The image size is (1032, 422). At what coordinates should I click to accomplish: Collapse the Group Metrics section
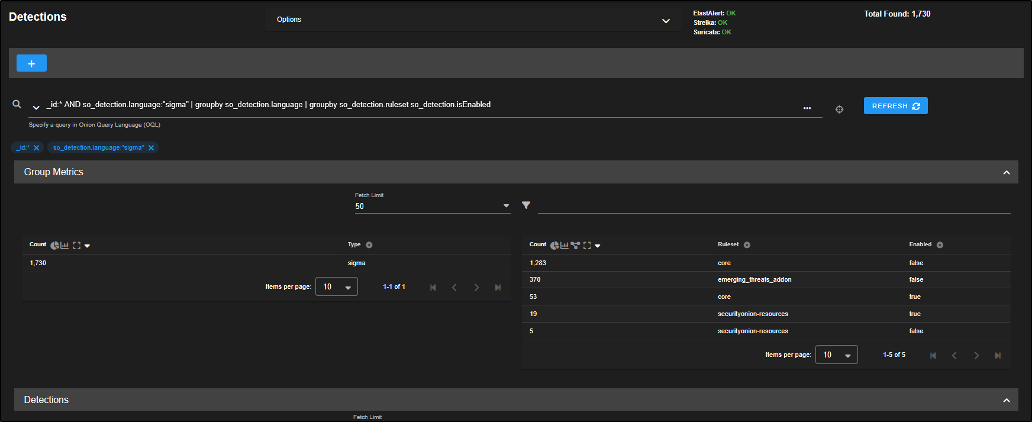(x=1006, y=172)
